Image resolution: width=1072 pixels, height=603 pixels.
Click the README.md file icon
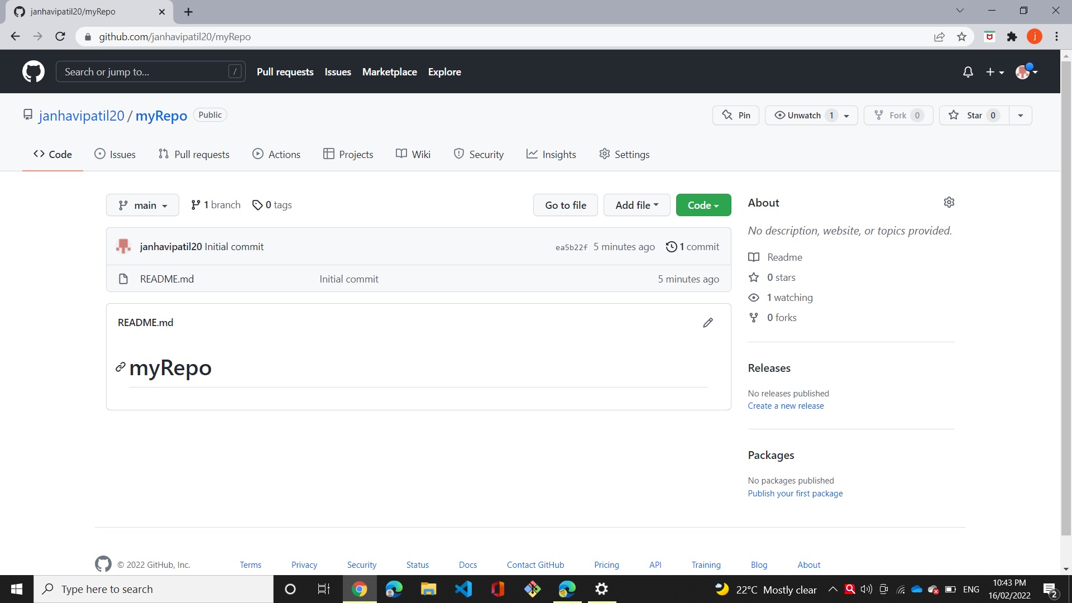pos(123,279)
